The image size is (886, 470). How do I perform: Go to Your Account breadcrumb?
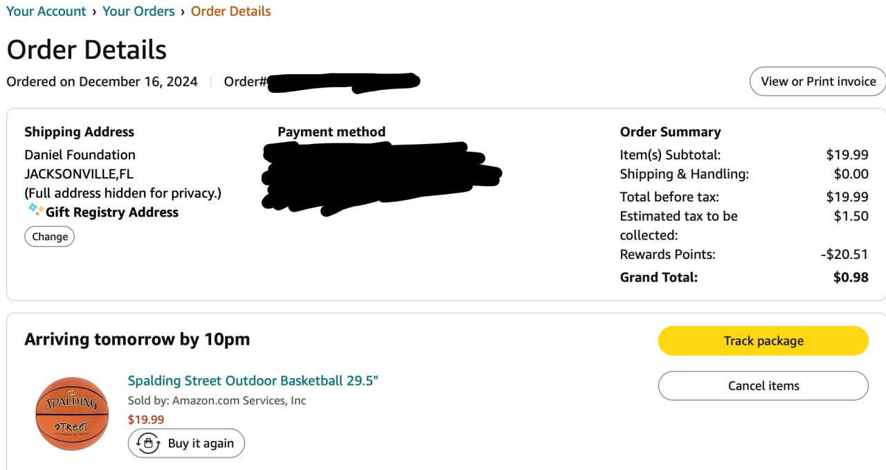[x=46, y=11]
